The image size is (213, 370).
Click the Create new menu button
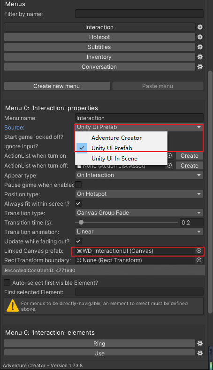57,86
